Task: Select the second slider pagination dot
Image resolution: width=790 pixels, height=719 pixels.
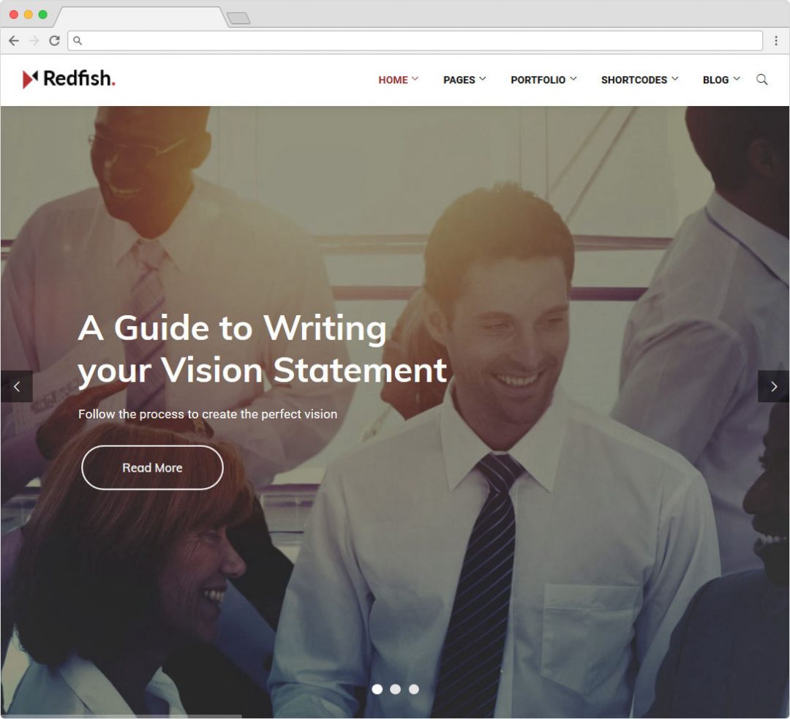Action: point(396,689)
